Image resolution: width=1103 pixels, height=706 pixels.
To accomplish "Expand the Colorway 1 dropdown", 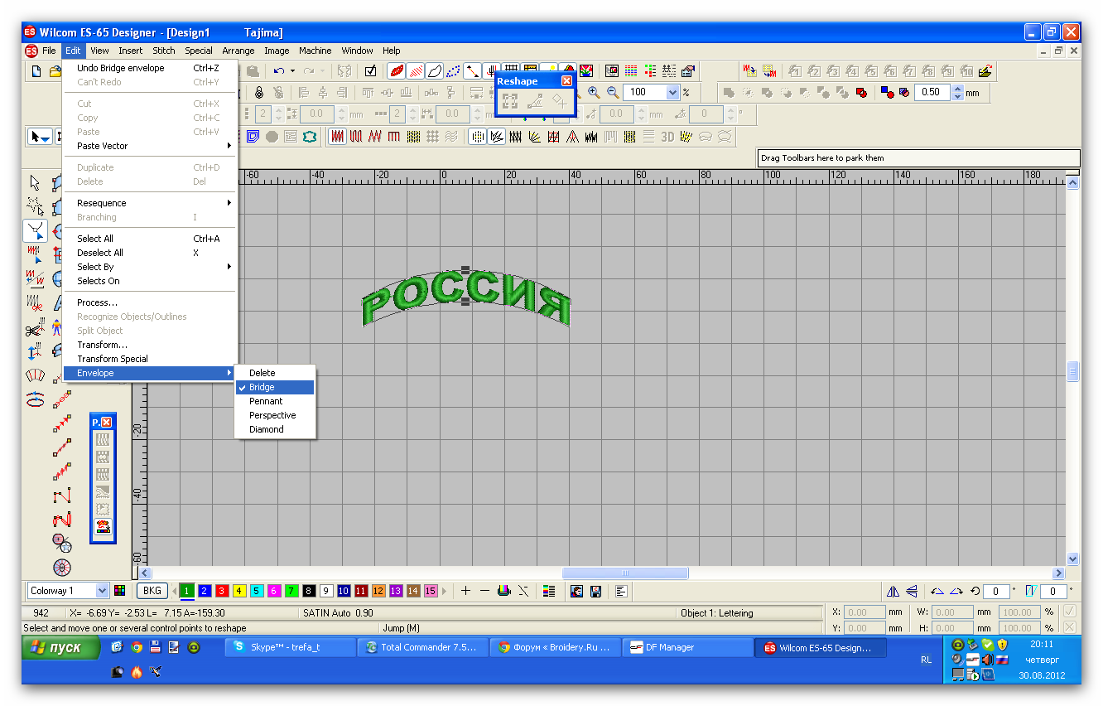I will pos(103,591).
